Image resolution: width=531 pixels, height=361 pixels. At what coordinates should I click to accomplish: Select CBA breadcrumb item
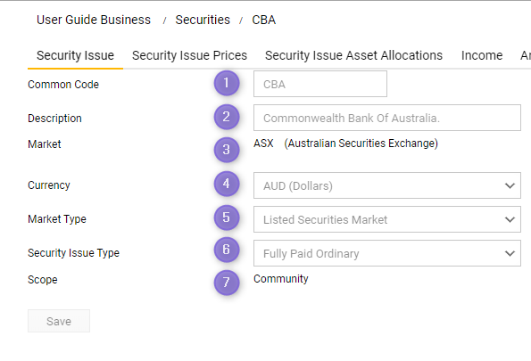pos(264,20)
